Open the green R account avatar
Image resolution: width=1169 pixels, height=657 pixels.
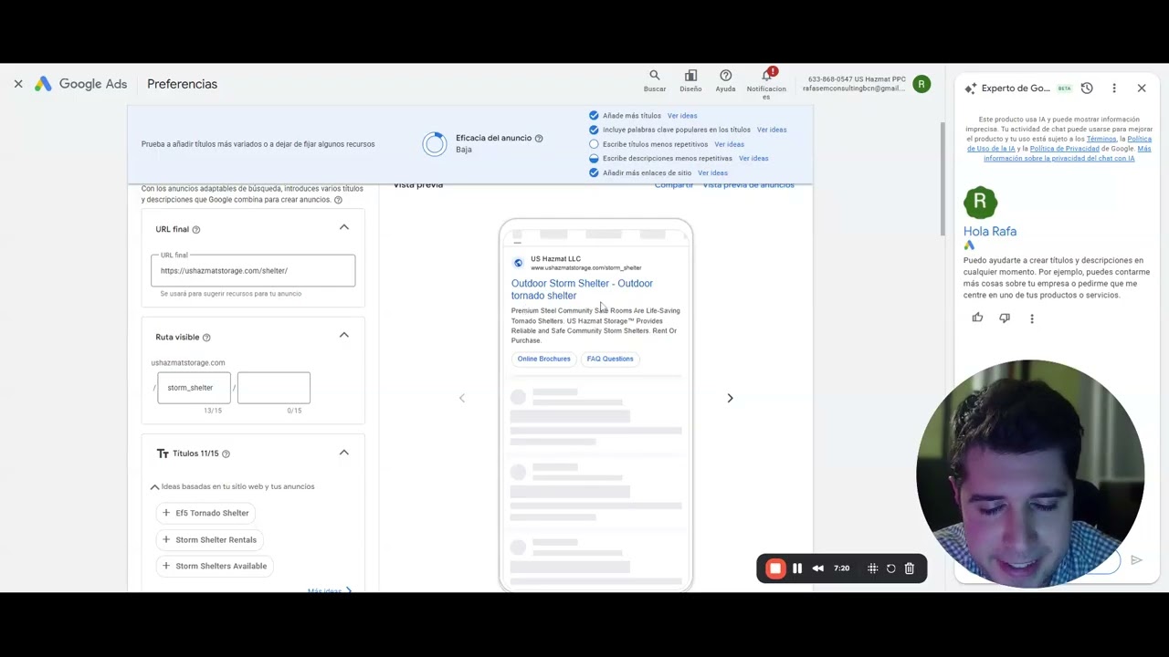(922, 84)
